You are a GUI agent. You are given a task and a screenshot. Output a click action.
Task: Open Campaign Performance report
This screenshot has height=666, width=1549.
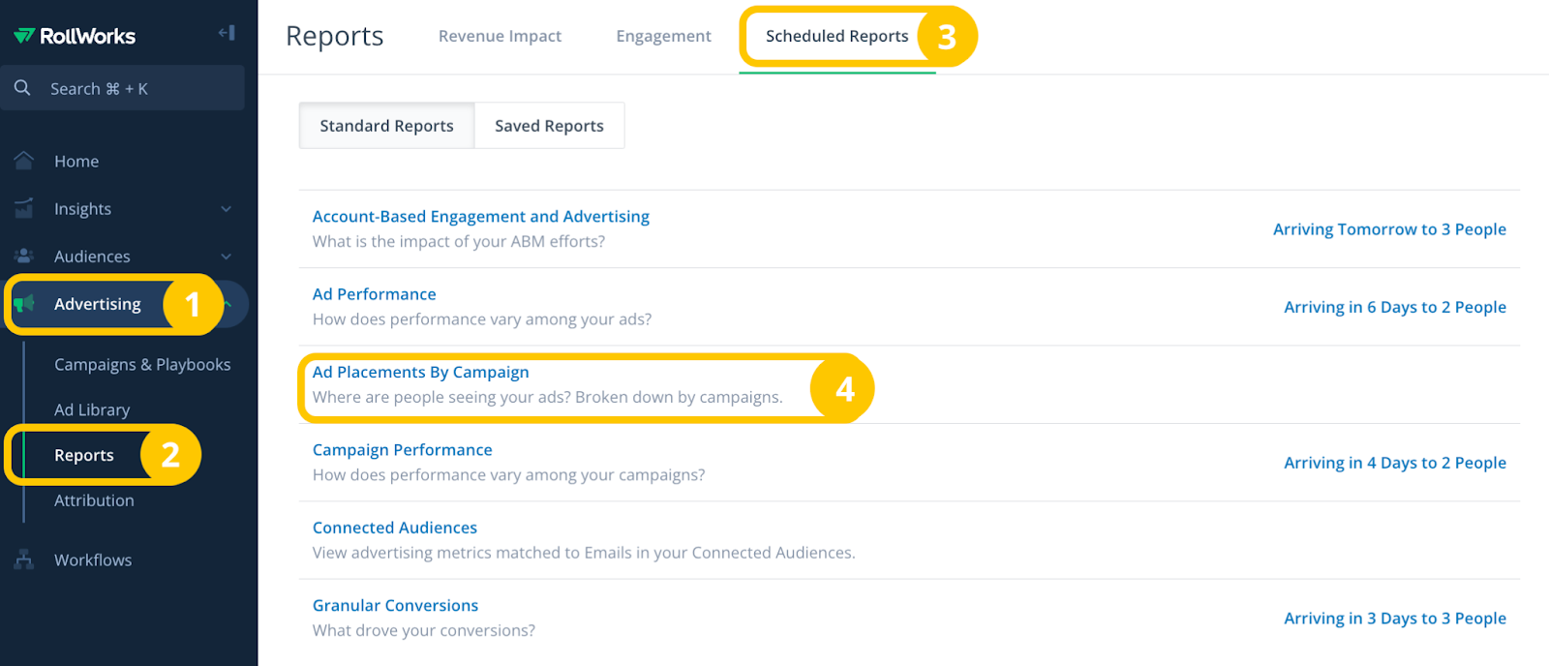402,450
